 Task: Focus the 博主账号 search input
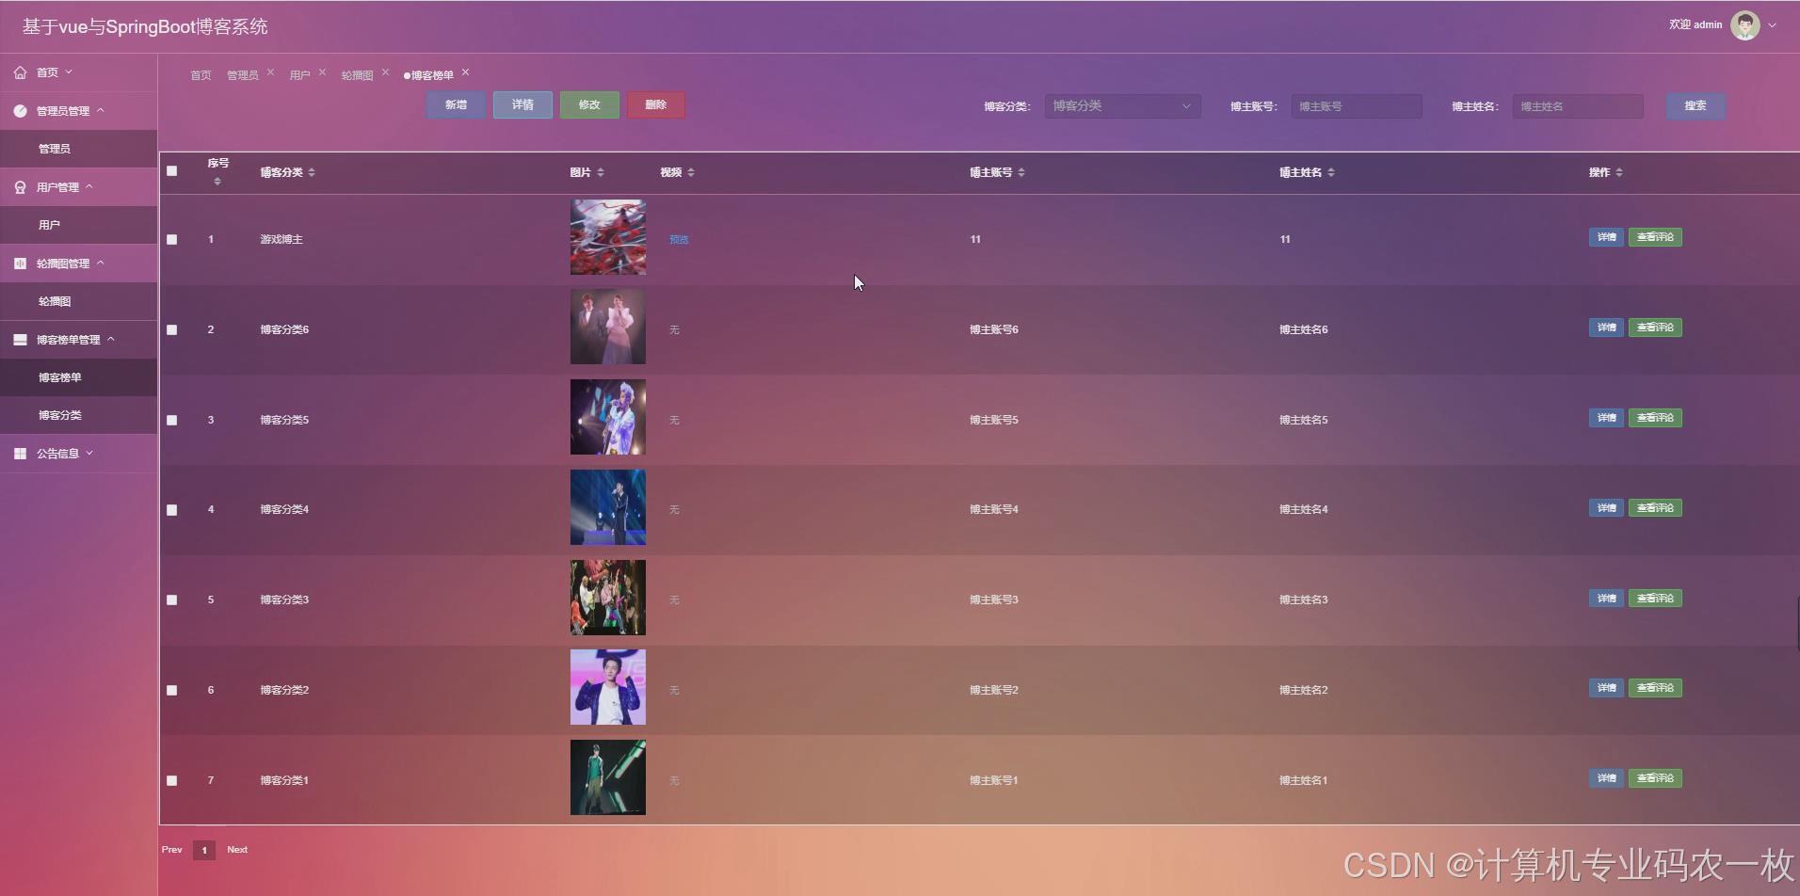tap(1357, 106)
